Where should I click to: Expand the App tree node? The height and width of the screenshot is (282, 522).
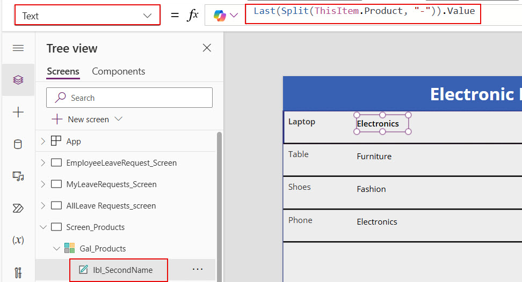[x=43, y=141]
